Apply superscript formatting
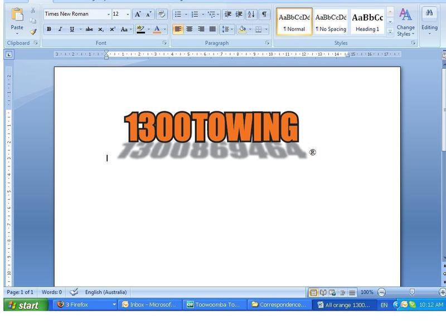The width and height of the screenshot is (446, 334). [113, 30]
